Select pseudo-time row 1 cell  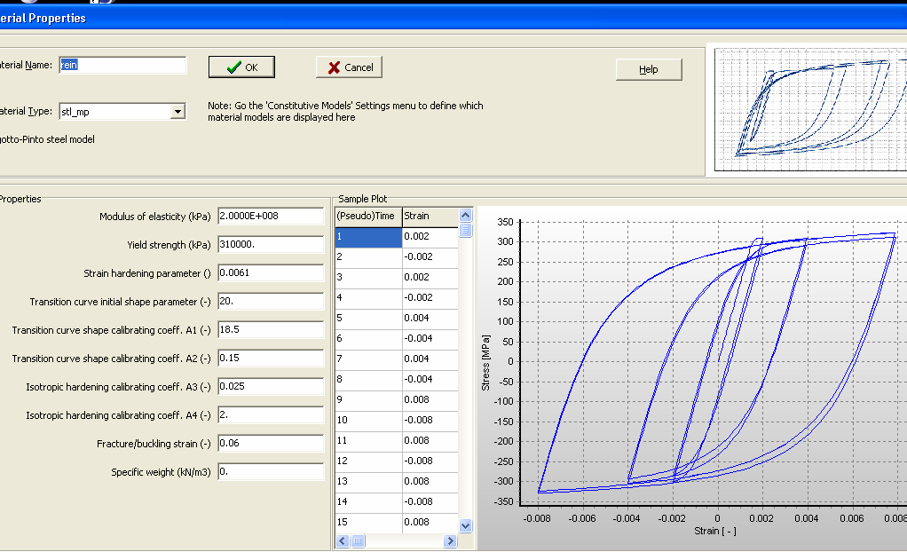[368, 237]
